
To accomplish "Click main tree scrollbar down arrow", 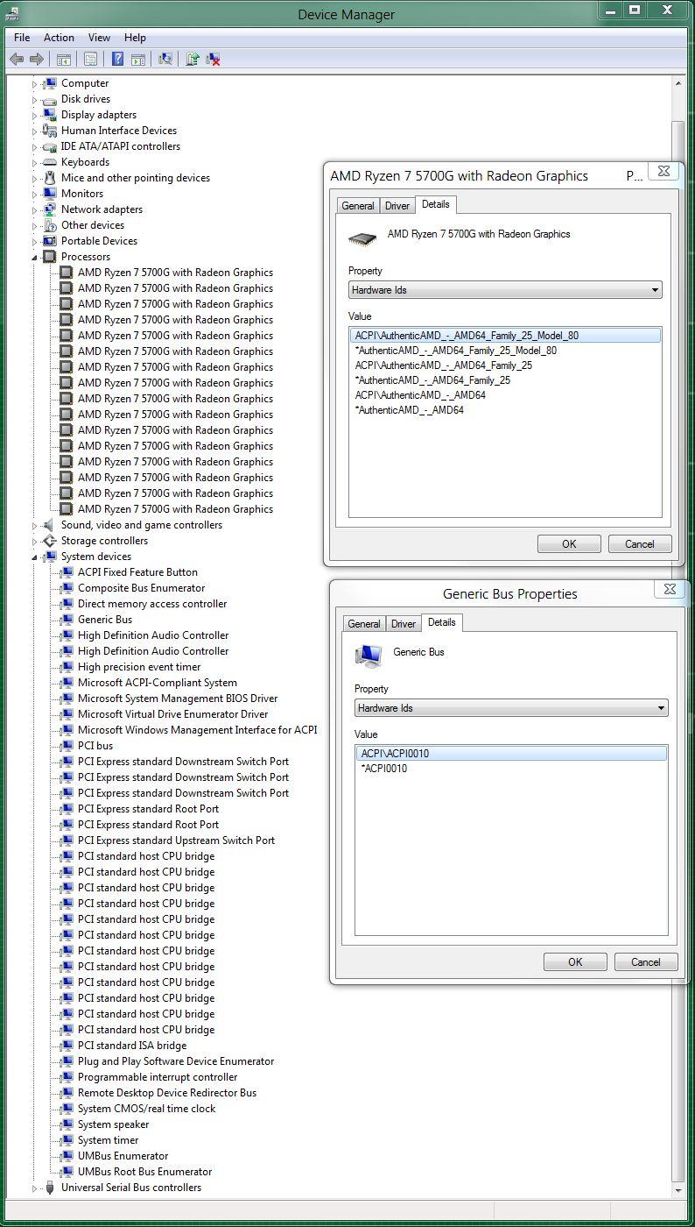I will click(x=678, y=1191).
